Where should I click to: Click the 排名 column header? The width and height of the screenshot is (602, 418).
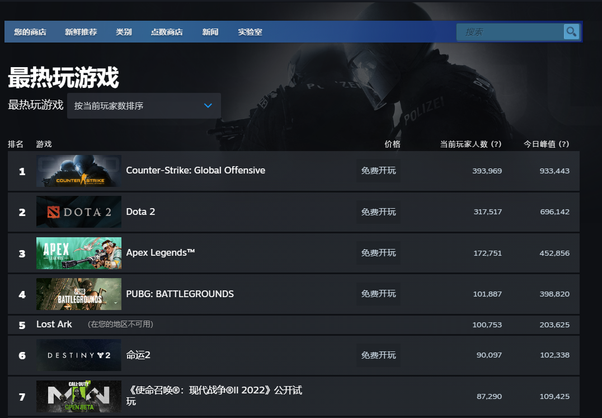pos(16,144)
